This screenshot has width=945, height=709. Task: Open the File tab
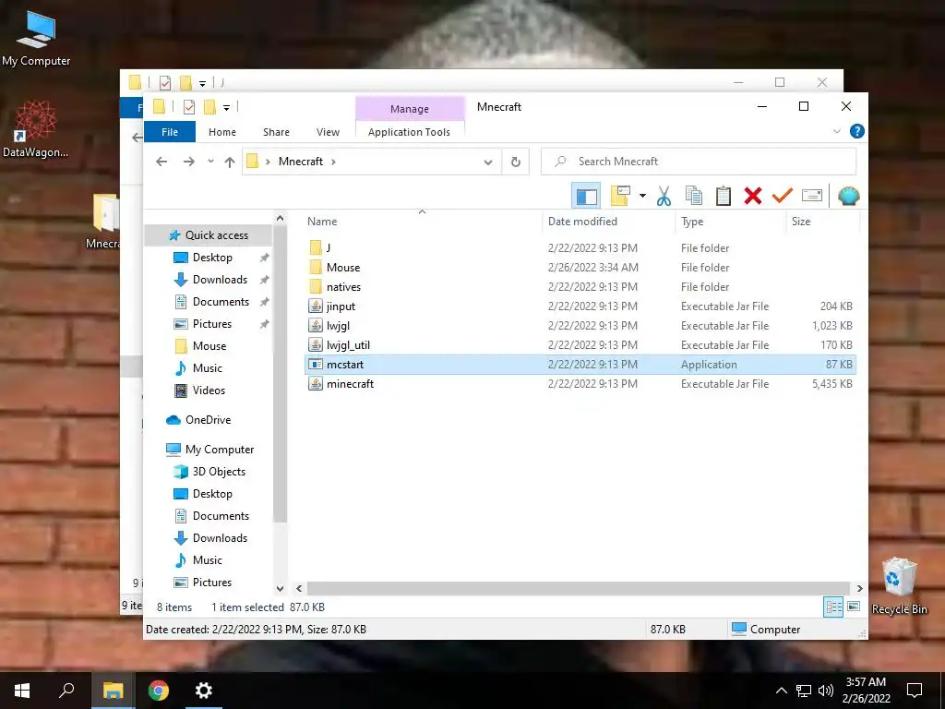coord(170,132)
